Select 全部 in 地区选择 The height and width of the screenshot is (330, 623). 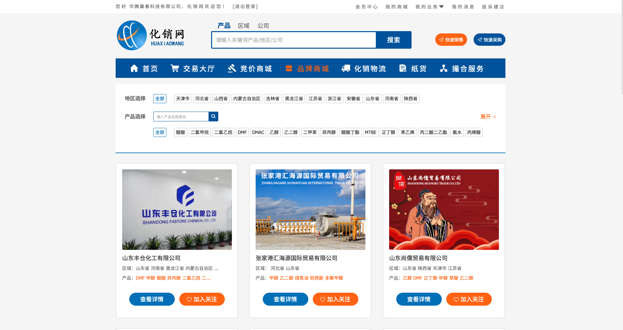[160, 99]
